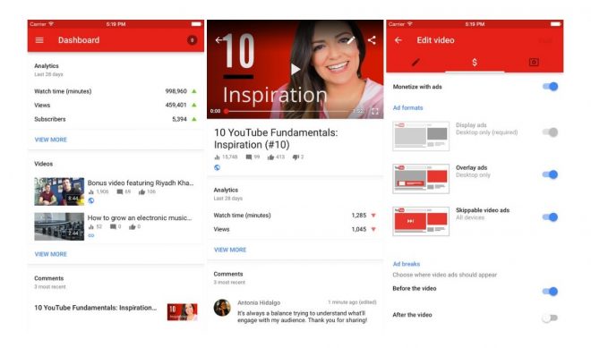
Task: Tap VIEW MORE under video Analytics
Action: tap(230, 250)
